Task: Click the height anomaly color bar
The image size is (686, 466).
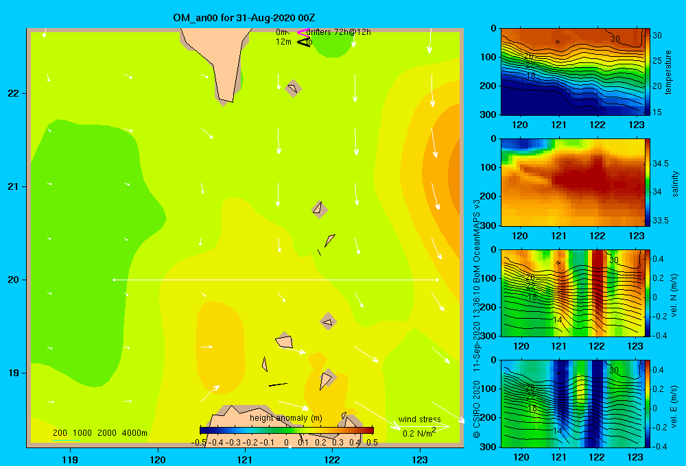Action: click(287, 430)
